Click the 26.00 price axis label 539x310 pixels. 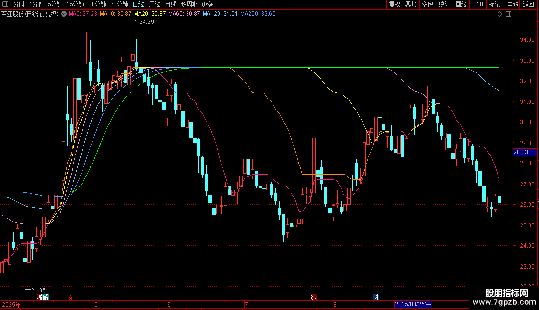[x=527, y=205]
